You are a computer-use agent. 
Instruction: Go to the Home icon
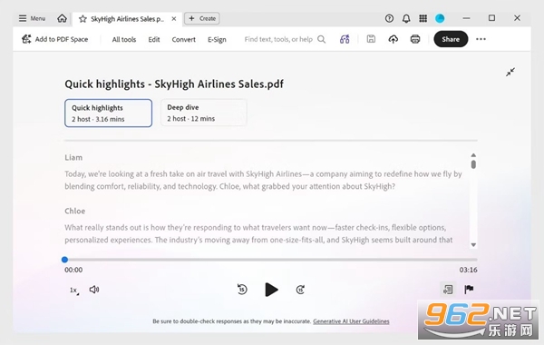[x=62, y=18]
